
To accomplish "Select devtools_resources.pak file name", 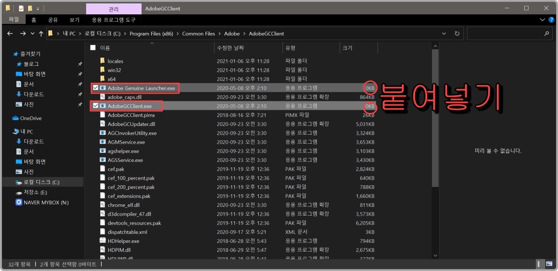I will coord(134,223).
